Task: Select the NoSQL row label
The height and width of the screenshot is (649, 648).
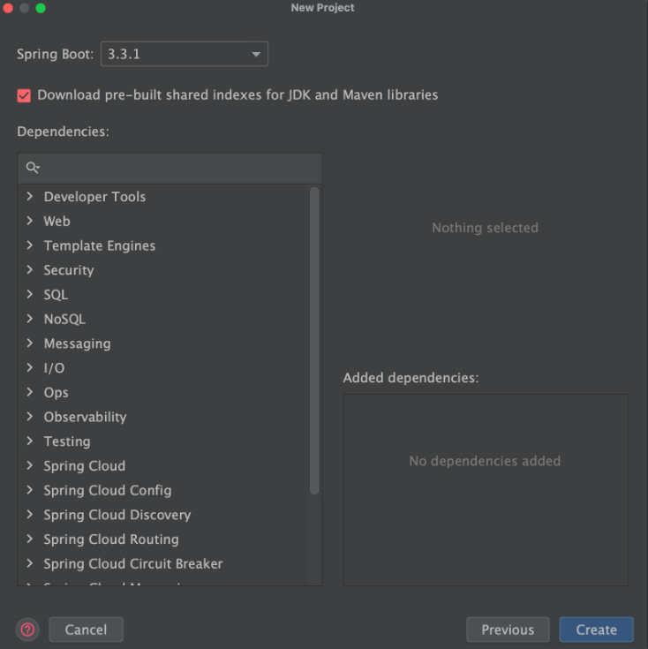Action: pyautogui.click(x=65, y=319)
